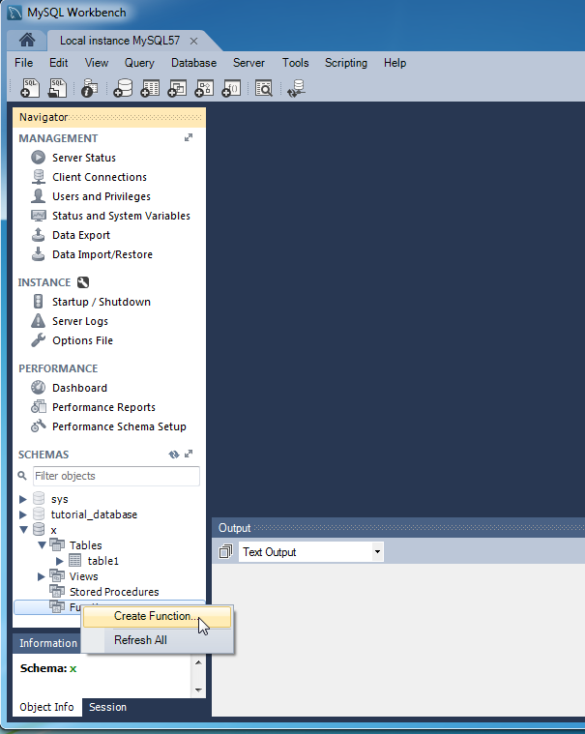
Task: Create a new schema toolbar icon
Action: coord(123,88)
